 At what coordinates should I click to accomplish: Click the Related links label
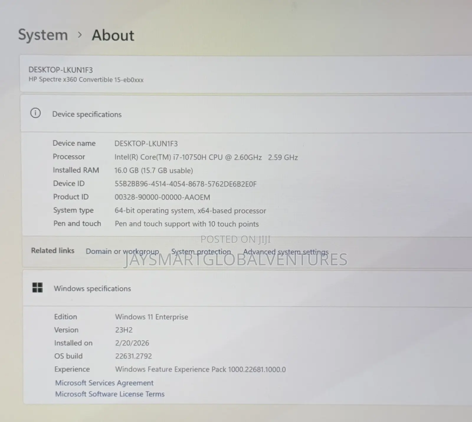tap(53, 251)
